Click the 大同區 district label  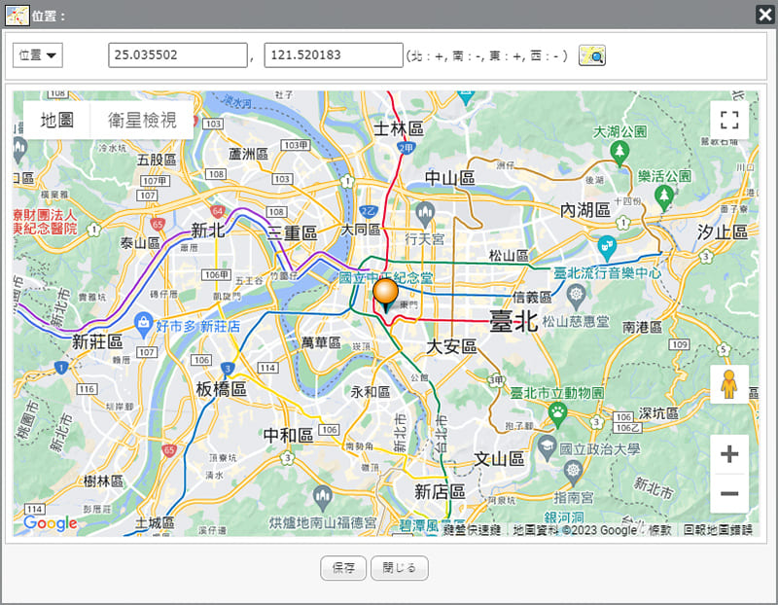pos(361,230)
